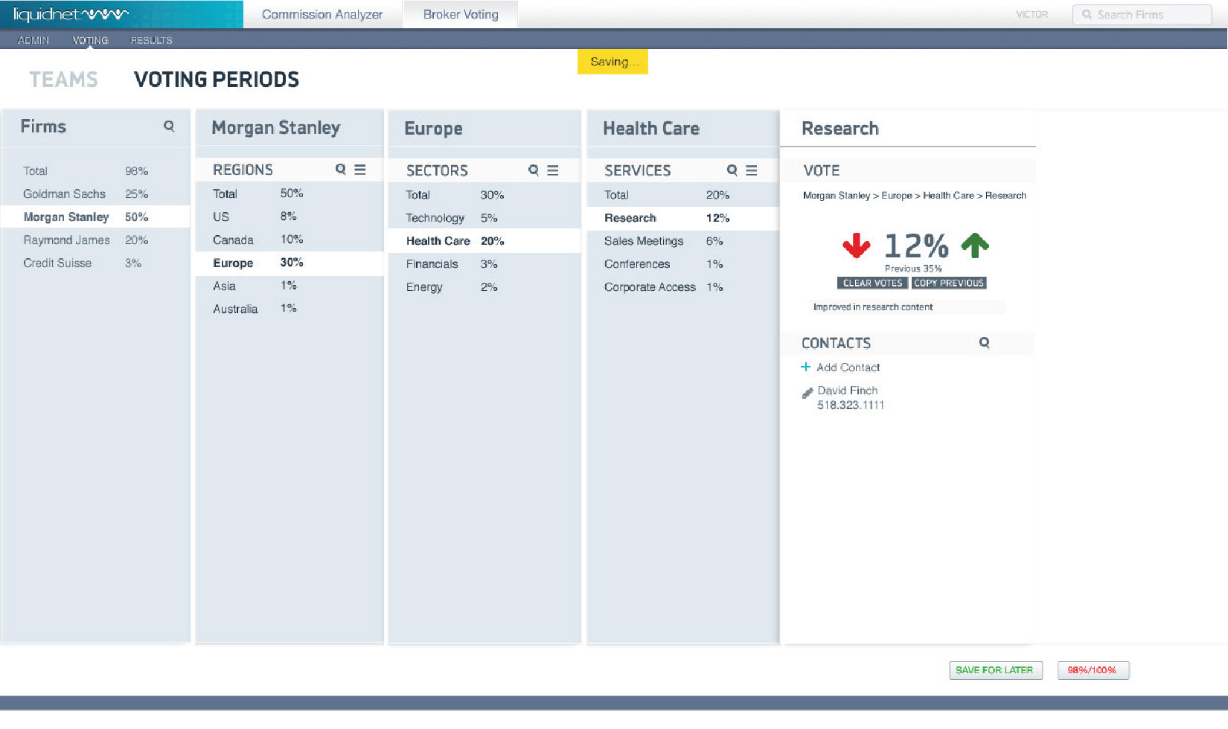Select the Research service row
The height and width of the screenshot is (729, 1228).
coord(682,218)
